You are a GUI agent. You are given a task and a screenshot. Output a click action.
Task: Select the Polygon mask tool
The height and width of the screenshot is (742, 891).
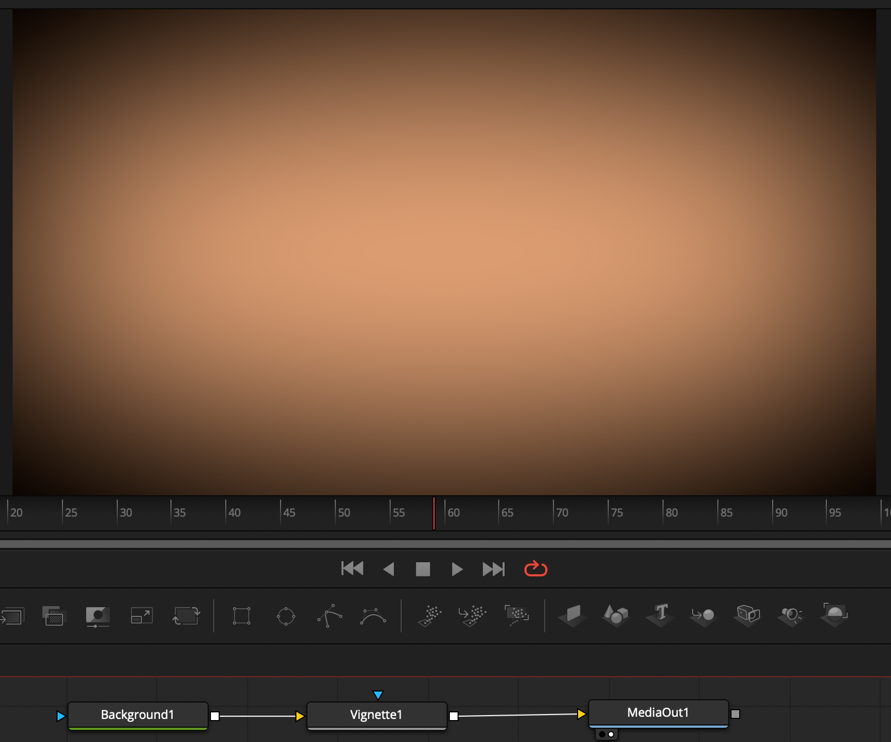pos(330,616)
